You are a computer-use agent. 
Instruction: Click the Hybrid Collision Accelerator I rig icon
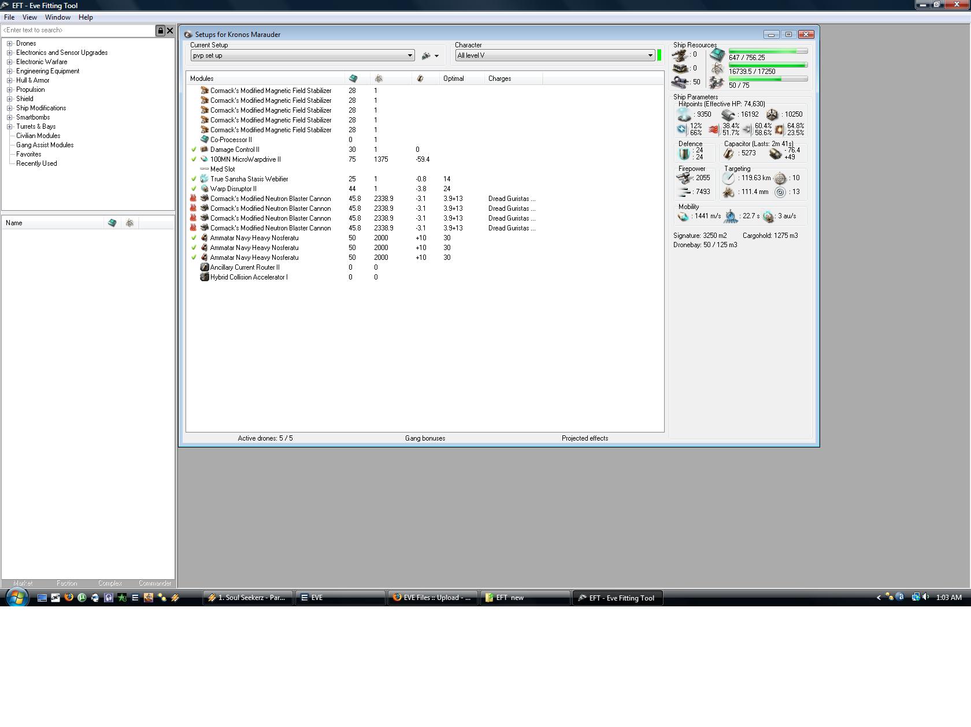(x=204, y=277)
